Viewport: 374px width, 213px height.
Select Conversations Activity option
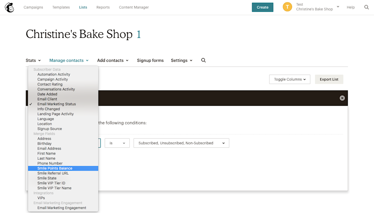click(63, 89)
